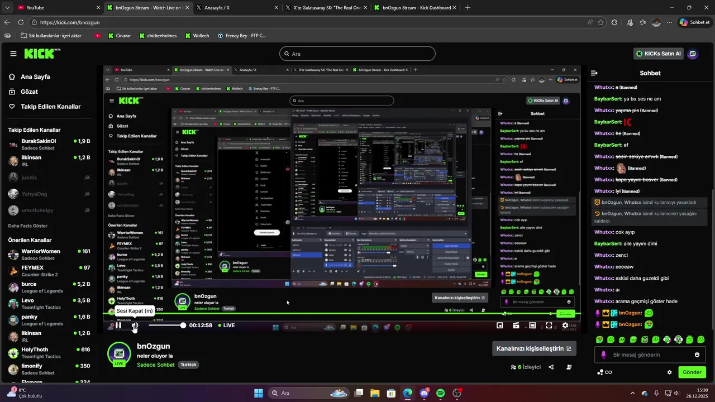Open the 6 İzleyici viewer list

[x=526, y=367]
